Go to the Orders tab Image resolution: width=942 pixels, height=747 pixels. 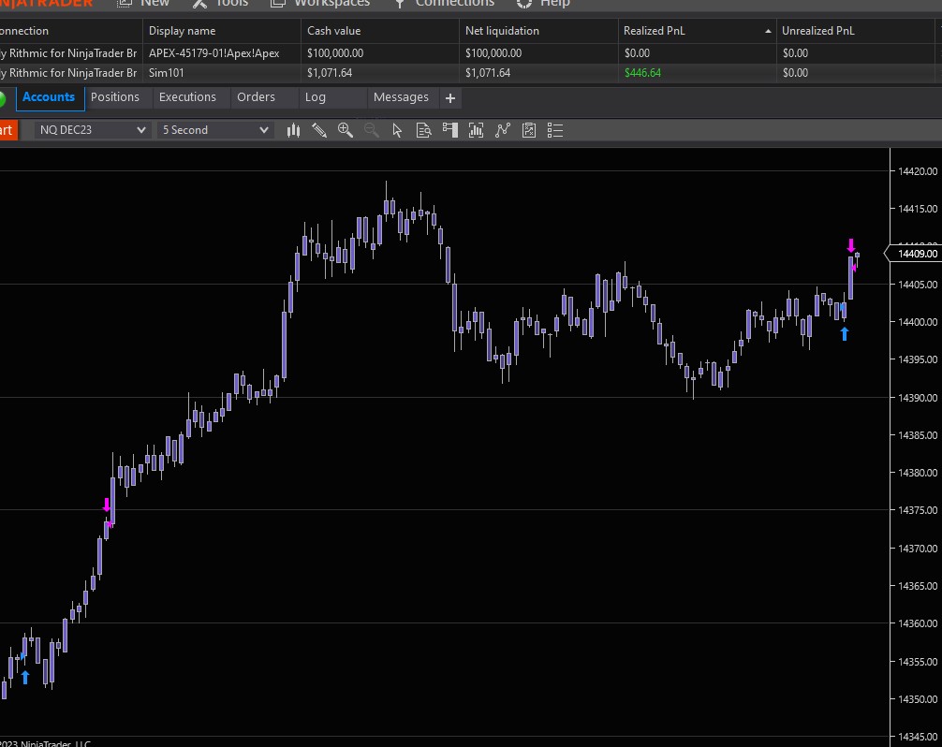point(256,97)
